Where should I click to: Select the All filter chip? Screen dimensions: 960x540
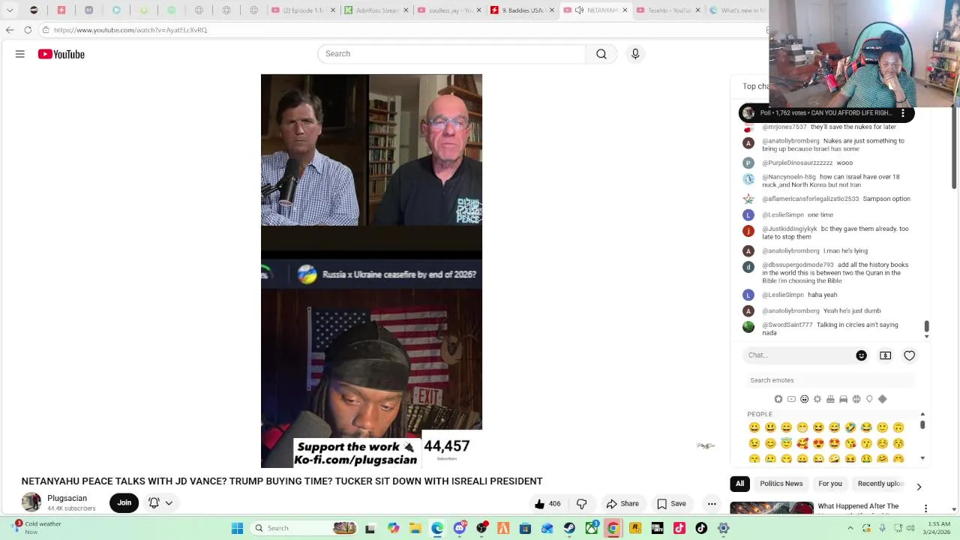(739, 484)
